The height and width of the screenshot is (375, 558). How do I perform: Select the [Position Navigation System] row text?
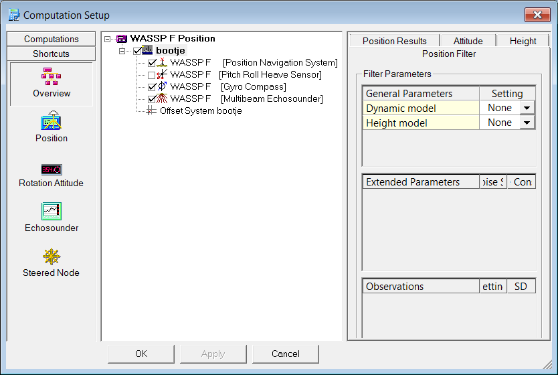pos(280,63)
